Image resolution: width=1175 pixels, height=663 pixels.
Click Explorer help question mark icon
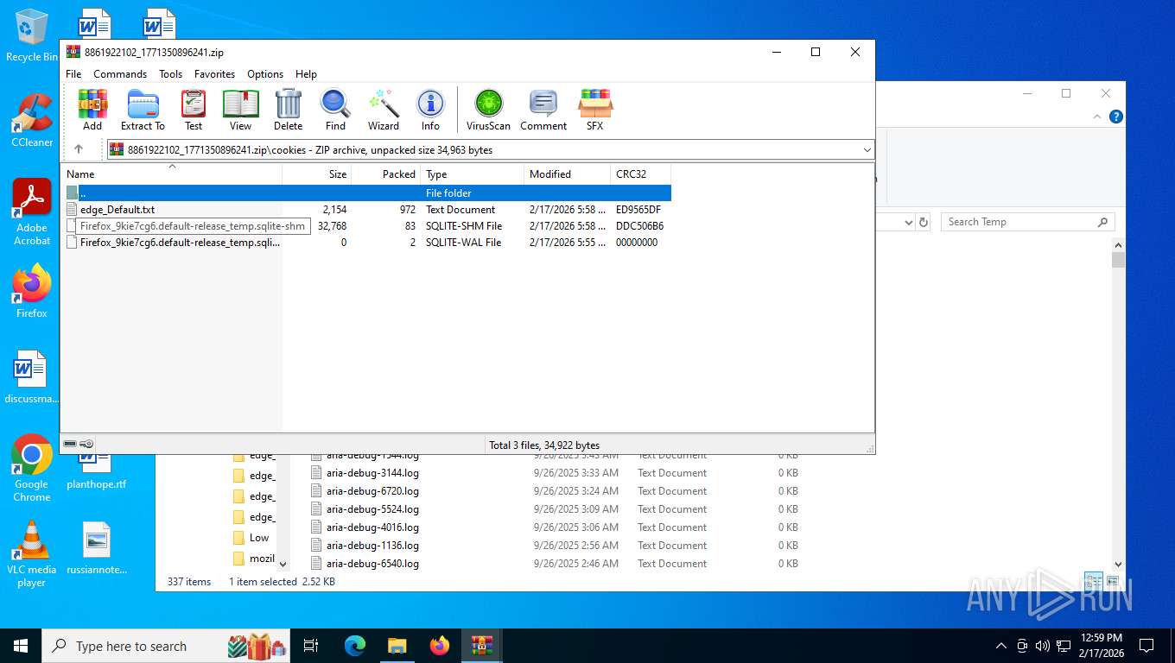click(x=1116, y=117)
